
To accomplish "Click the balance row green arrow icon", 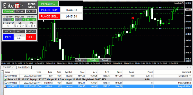I will pos(5,79).
